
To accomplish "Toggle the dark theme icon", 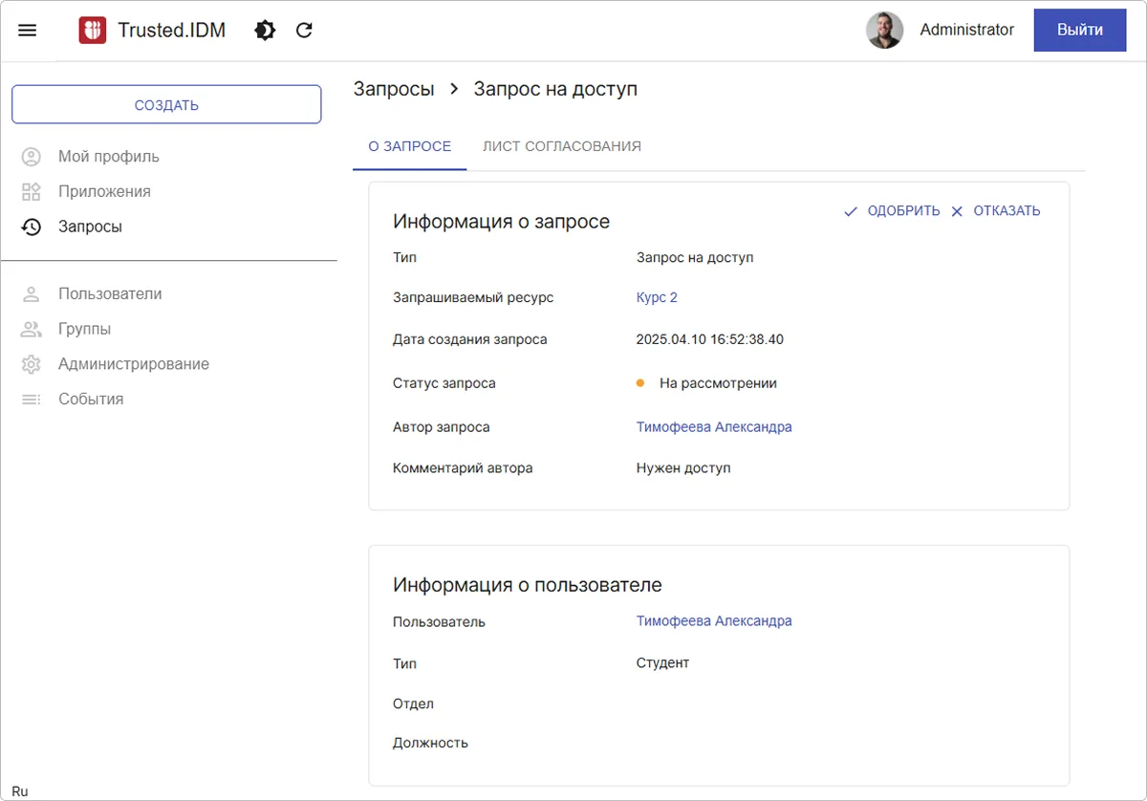I will [x=265, y=30].
